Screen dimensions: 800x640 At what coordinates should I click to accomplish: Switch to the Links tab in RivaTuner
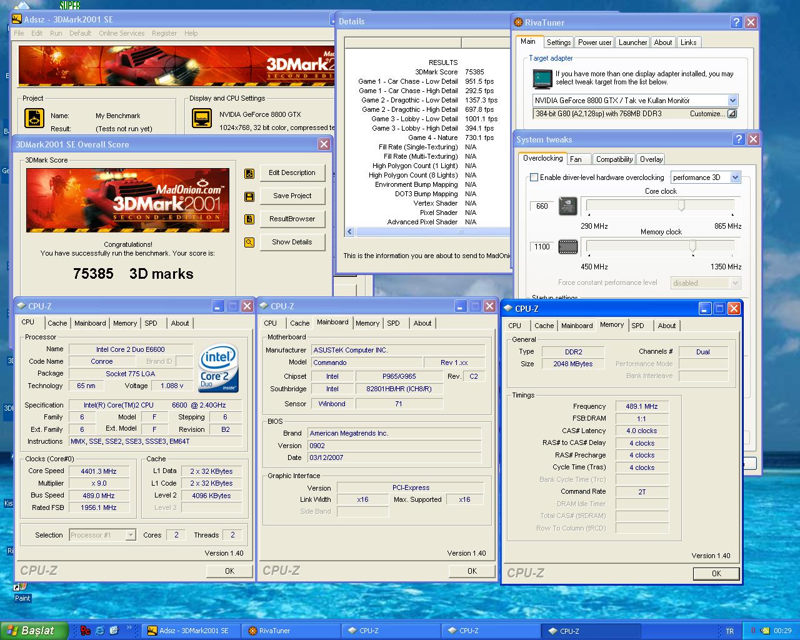pyautogui.click(x=688, y=42)
